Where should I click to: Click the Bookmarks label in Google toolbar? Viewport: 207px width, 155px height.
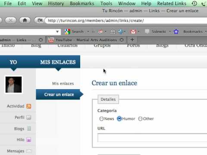point(193,31)
